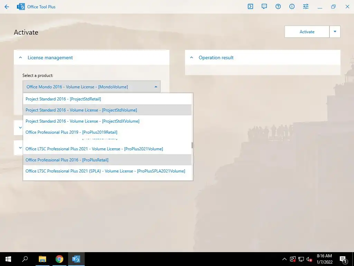Open the Windows Start menu

8,259
